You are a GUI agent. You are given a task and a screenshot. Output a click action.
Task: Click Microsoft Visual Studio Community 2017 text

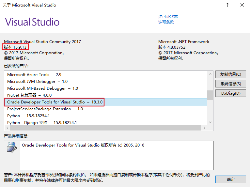click(x=42, y=41)
